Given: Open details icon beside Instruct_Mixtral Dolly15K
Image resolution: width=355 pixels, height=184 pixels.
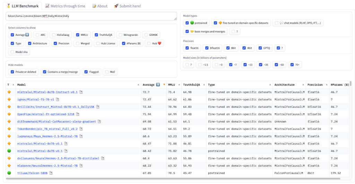Looking at the screenshot, I should [x=98, y=107].
